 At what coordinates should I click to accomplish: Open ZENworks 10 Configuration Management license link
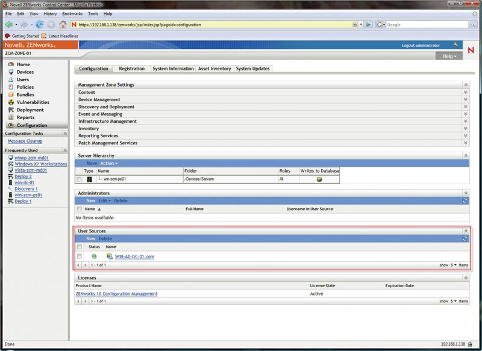(116, 294)
